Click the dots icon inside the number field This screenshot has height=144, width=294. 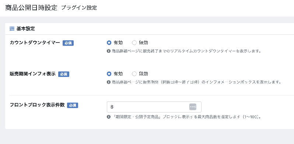coord(193,107)
